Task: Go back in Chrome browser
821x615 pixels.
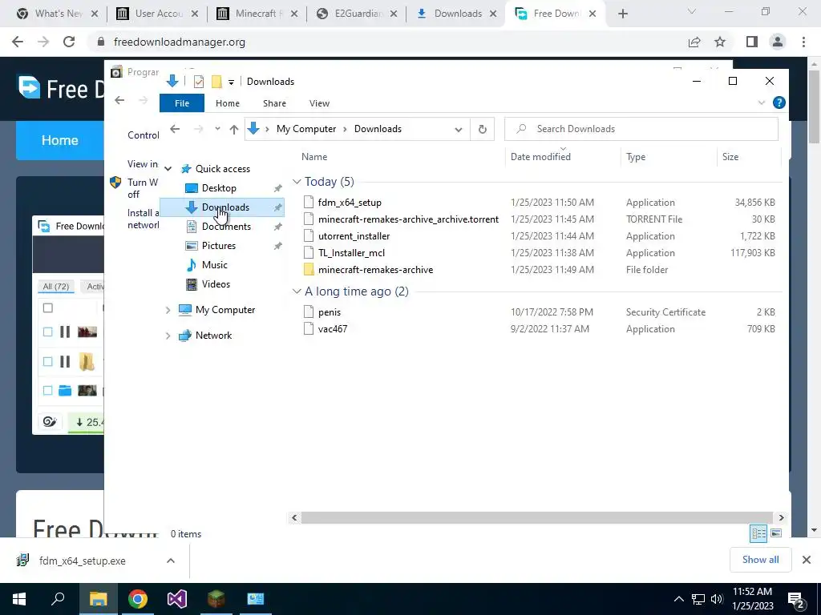Action: pyautogui.click(x=18, y=42)
